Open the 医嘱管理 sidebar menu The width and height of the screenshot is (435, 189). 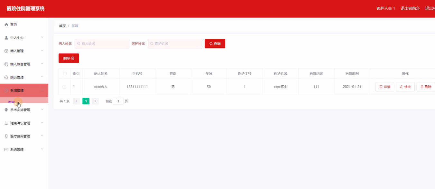coord(24,90)
